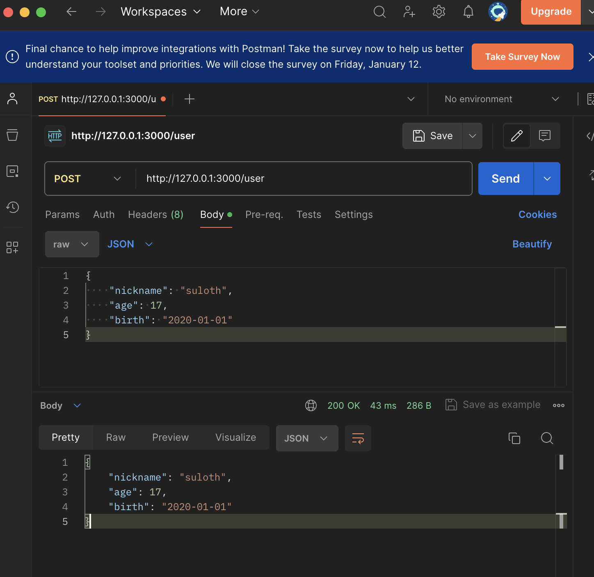Send the POST request
This screenshot has height=577, width=594.
(x=506, y=179)
